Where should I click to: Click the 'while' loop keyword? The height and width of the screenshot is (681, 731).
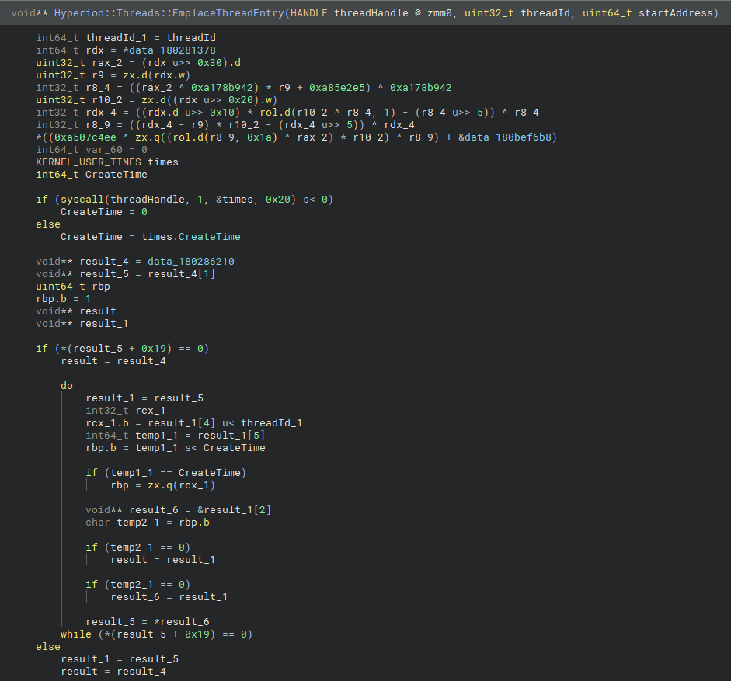tap(76, 634)
